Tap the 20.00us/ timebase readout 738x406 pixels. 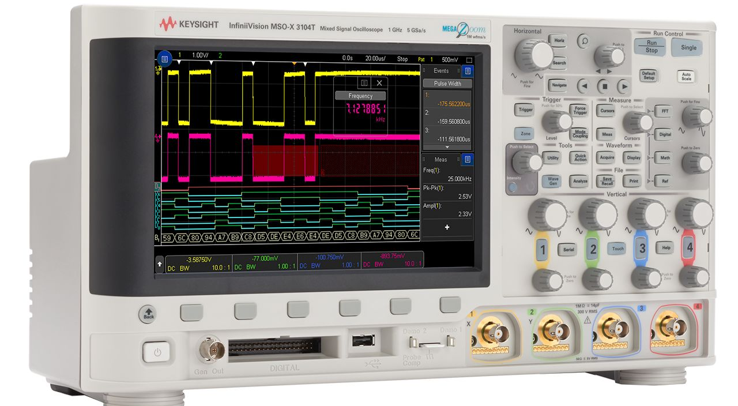coord(376,59)
